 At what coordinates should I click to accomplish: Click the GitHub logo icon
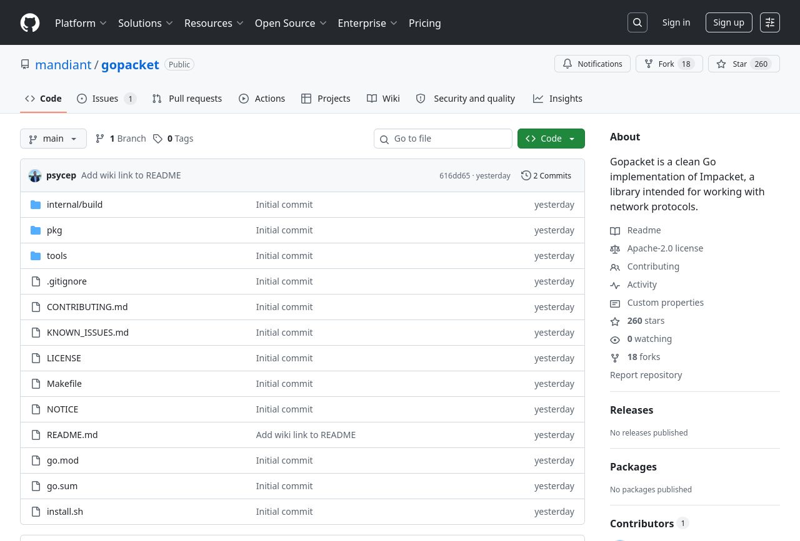coord(30,23)
